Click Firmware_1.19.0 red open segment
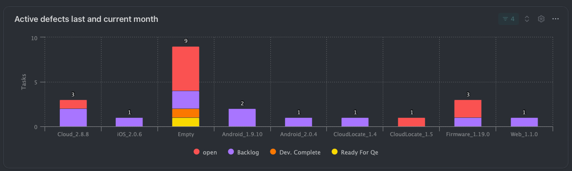The image size is (572, 171). pyautogui.click(x=468, y=109)
